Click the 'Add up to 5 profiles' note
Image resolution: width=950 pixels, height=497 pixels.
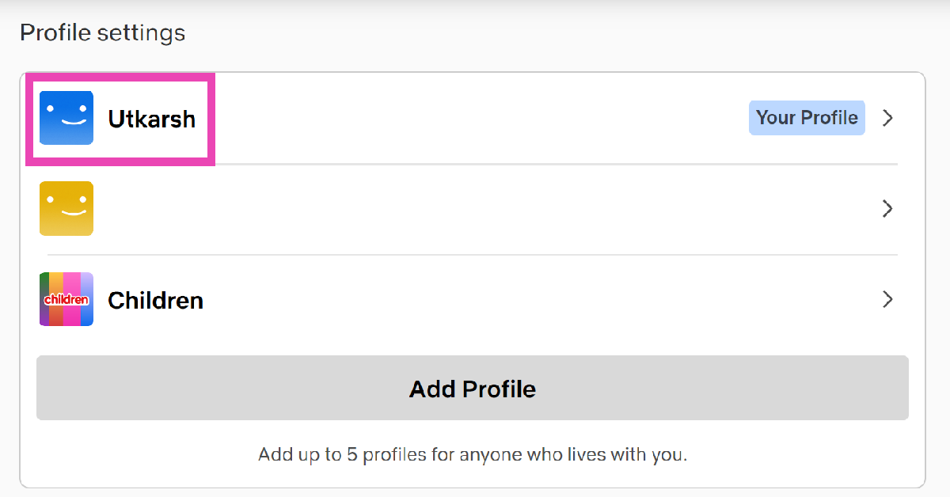tap(472, 455)
